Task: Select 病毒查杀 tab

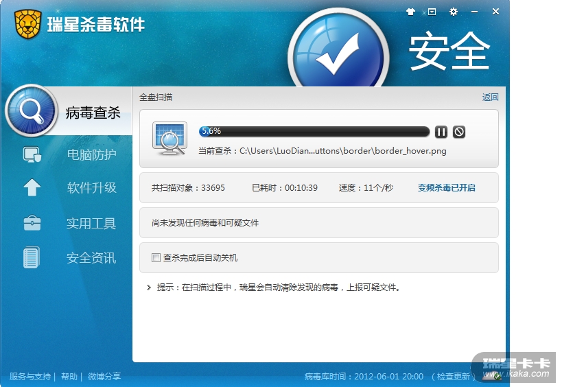Action: point(93,113)
